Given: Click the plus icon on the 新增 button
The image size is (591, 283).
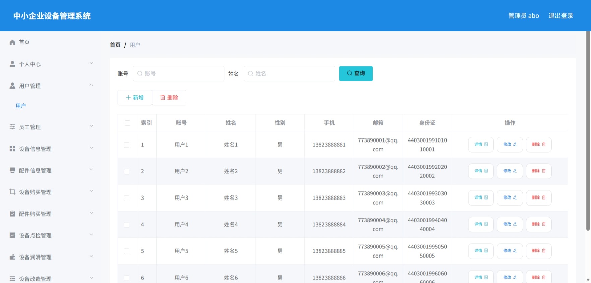Looking at the screenshot, I should tap(128, 97).
